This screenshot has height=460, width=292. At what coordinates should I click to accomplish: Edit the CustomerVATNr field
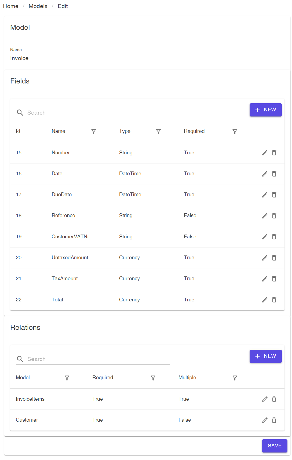click(x=265, y=237)
